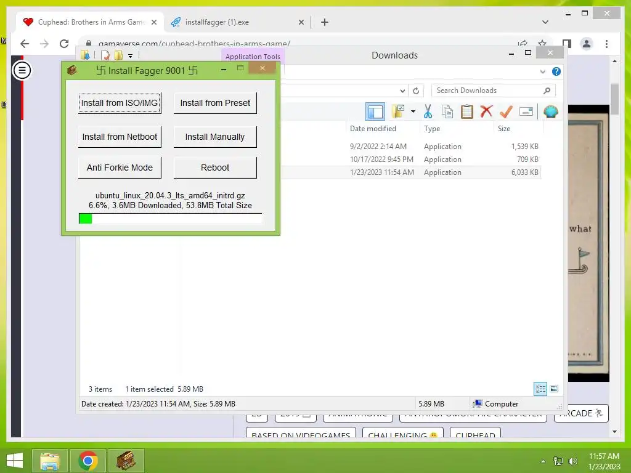Bookmark this page with the star icon

point(542,44)
